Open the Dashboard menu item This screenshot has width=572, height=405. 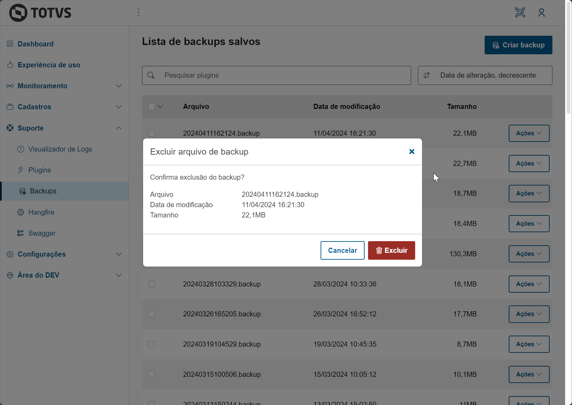(35, 44)
